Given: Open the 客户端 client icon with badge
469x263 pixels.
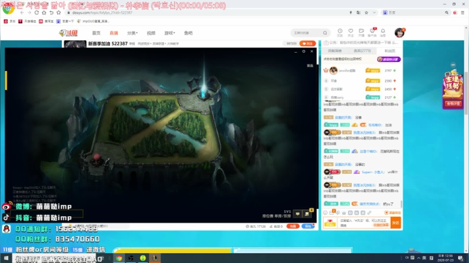Looking at the screenshot, I should point(372,33).
